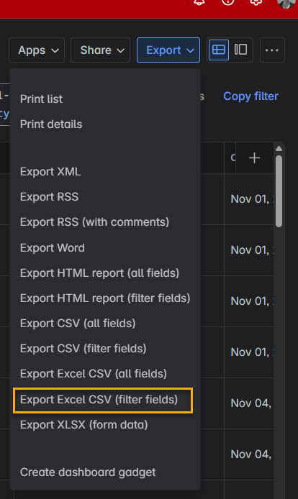Add a column with plus icon
The width and height of the screenshot is (298, 499).
(254, 158)
